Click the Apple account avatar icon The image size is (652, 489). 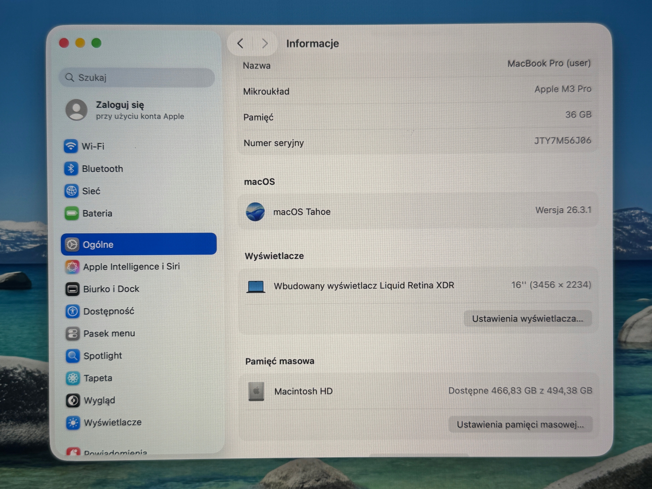(76, 110)
